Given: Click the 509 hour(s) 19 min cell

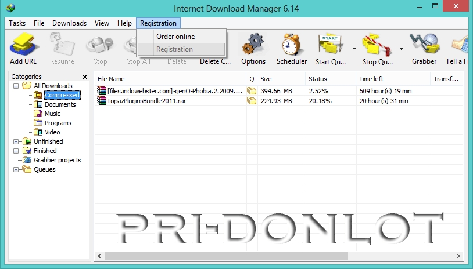Looking at the screenshot, I should 385,91.
